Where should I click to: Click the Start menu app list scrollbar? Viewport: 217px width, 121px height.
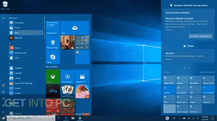[45, 27]
